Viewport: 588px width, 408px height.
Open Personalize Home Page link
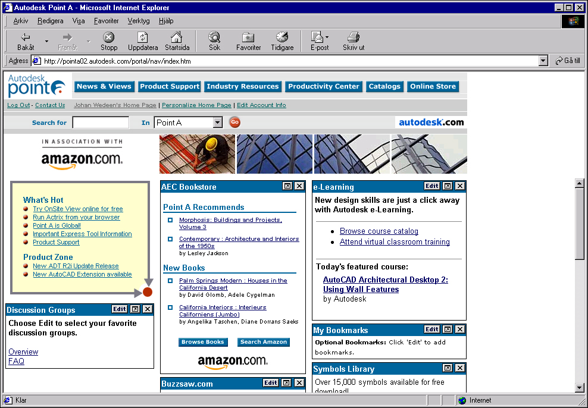pyautogui.click(x=196, y=105)
